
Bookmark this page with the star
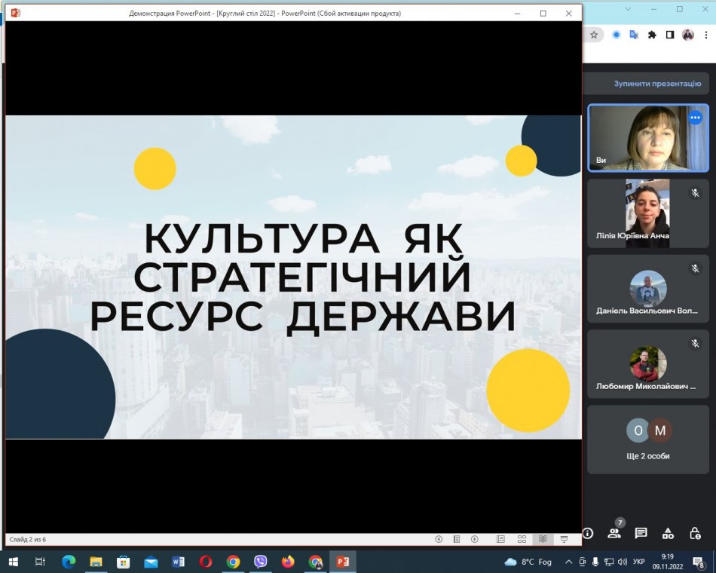coord(594,35)
